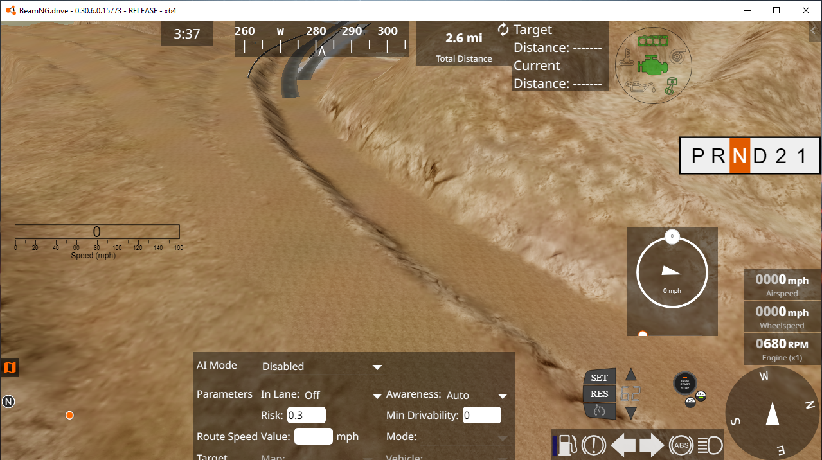Click the round compass widget
822x460 pixels.
click(x=773, y=412)
